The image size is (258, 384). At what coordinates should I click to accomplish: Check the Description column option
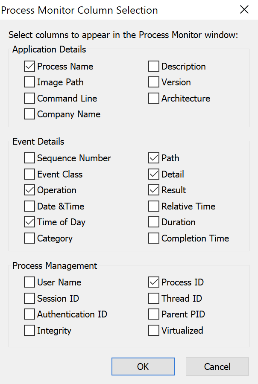point(154,67)
